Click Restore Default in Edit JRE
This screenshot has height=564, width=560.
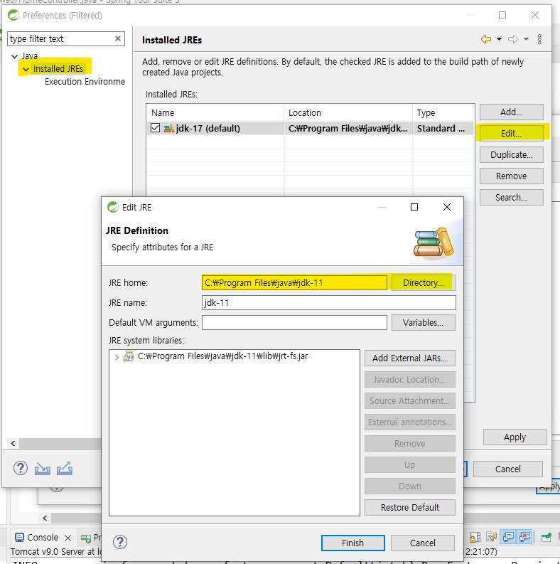[410, 508]
